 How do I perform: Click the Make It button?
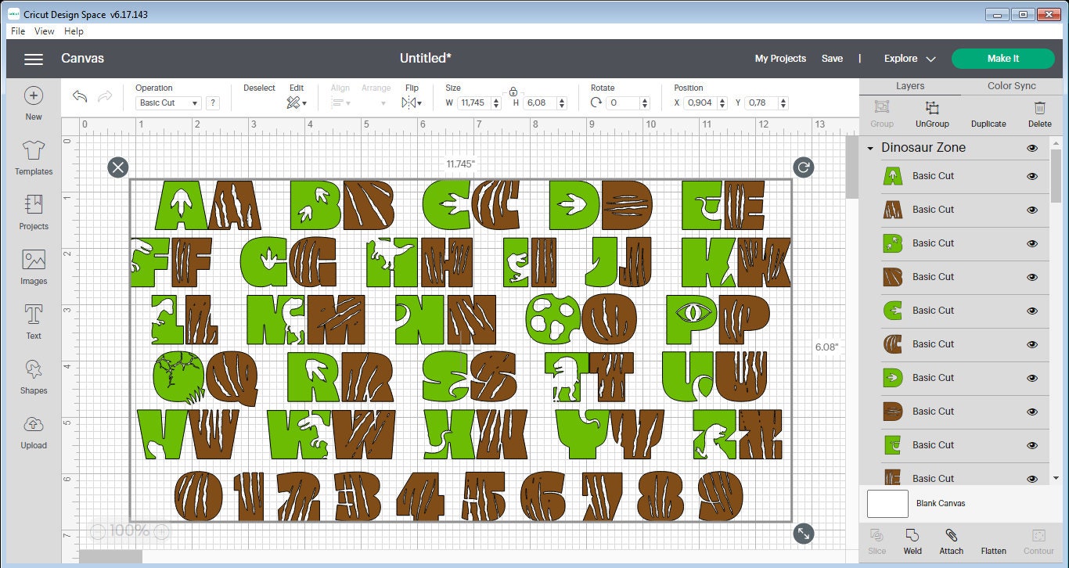pyautogui.click(x=1002, y=58)
